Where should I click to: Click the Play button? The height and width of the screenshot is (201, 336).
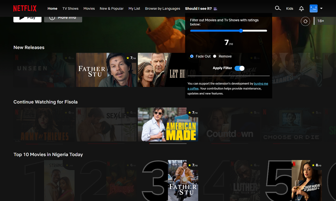click(x=28, y=18)
